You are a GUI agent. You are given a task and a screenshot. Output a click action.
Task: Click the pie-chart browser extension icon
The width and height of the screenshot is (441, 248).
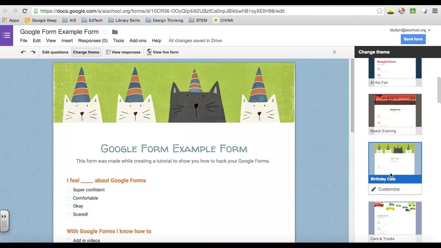click(402, 11)
